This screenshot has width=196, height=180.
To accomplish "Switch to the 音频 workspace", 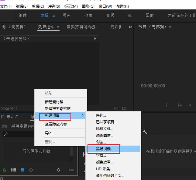I will 110,15.
